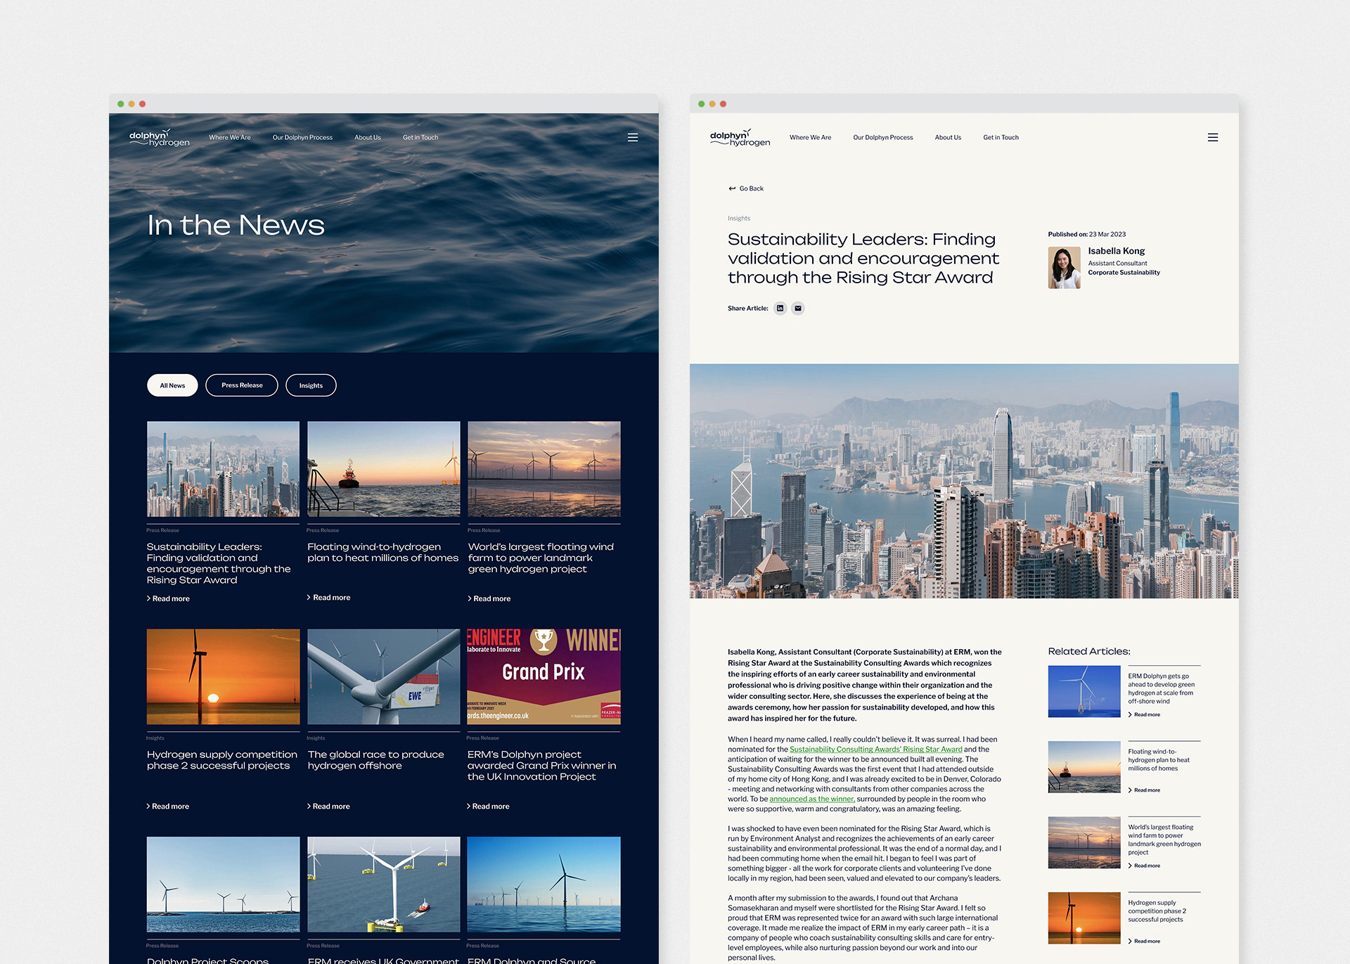Open Our Dolphyn Process in left window nav

[x=302, y=137]
